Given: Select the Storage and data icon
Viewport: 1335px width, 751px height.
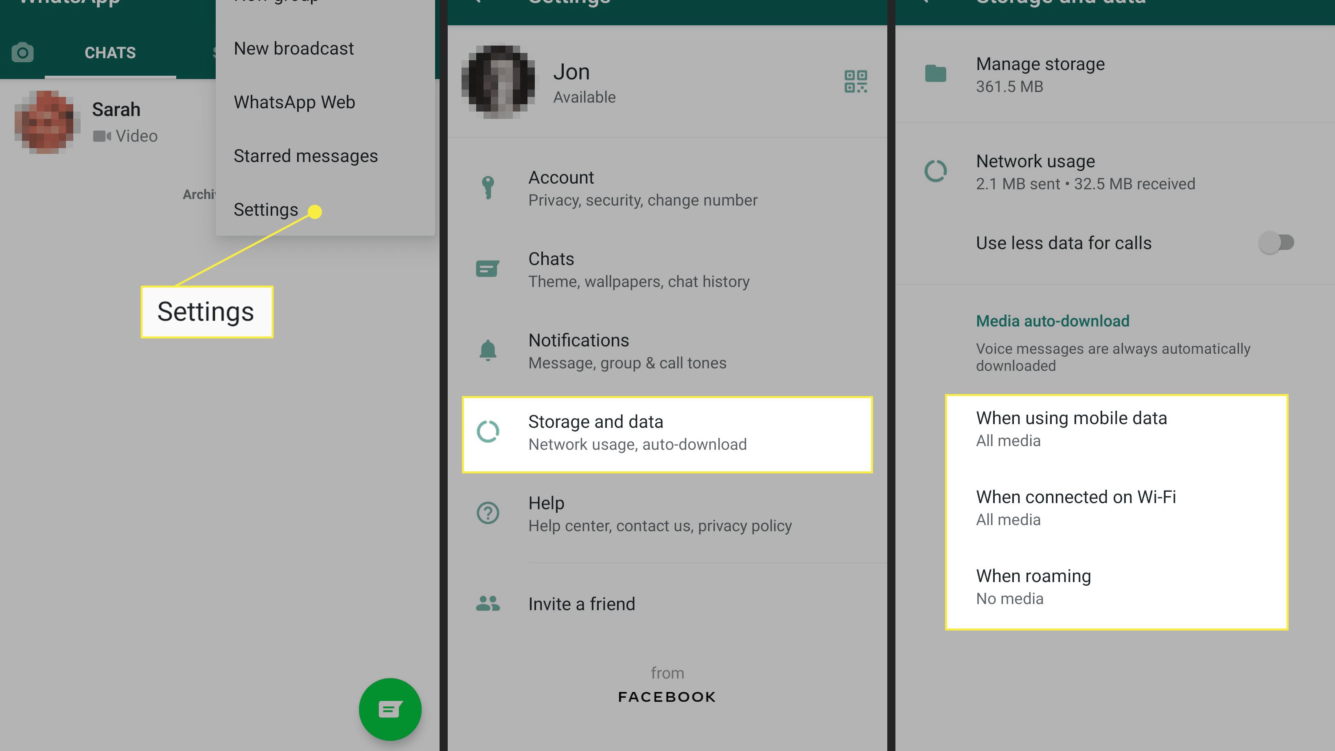Looking at the screenshot, I should (489, 432).
